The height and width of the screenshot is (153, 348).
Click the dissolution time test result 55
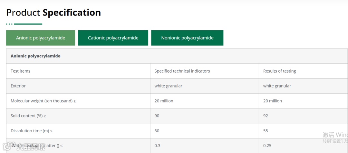pos(266,131)
